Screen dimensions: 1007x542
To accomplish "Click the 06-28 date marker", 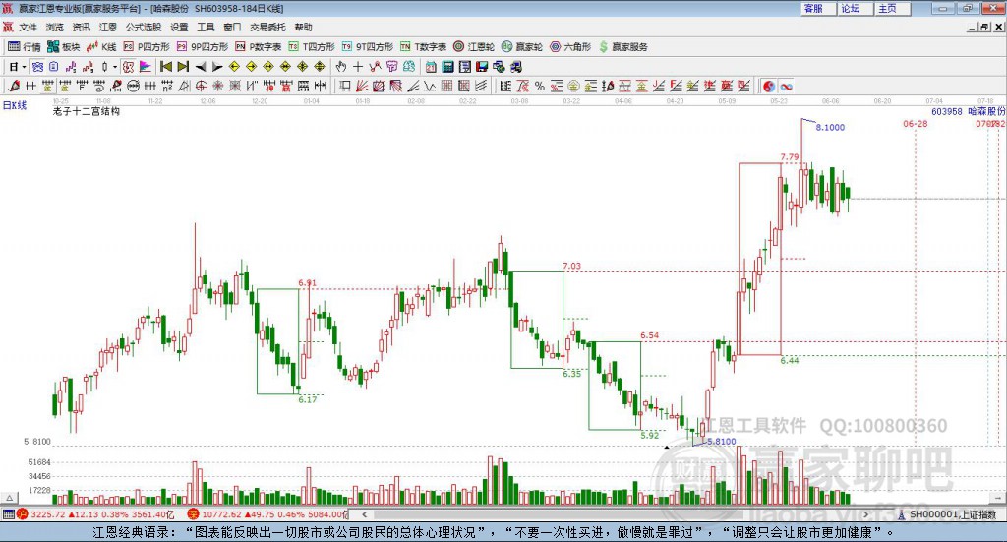I will click(916, 123).
